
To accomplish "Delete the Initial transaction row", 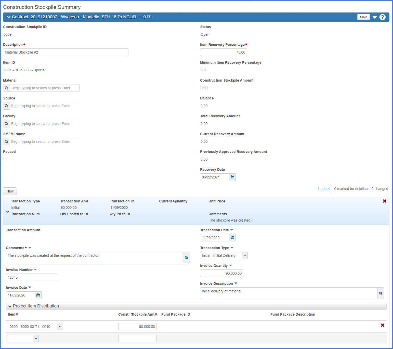I will click(x=385, y=201).
